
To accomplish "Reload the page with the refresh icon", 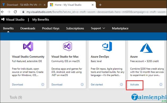I will [x=15, y=12].
